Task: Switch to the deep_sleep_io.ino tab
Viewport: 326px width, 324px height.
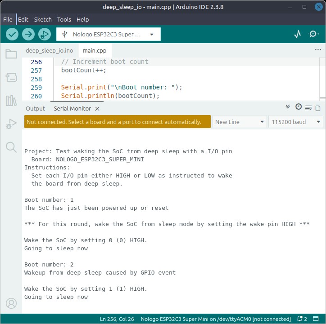Action: [50, 51]
